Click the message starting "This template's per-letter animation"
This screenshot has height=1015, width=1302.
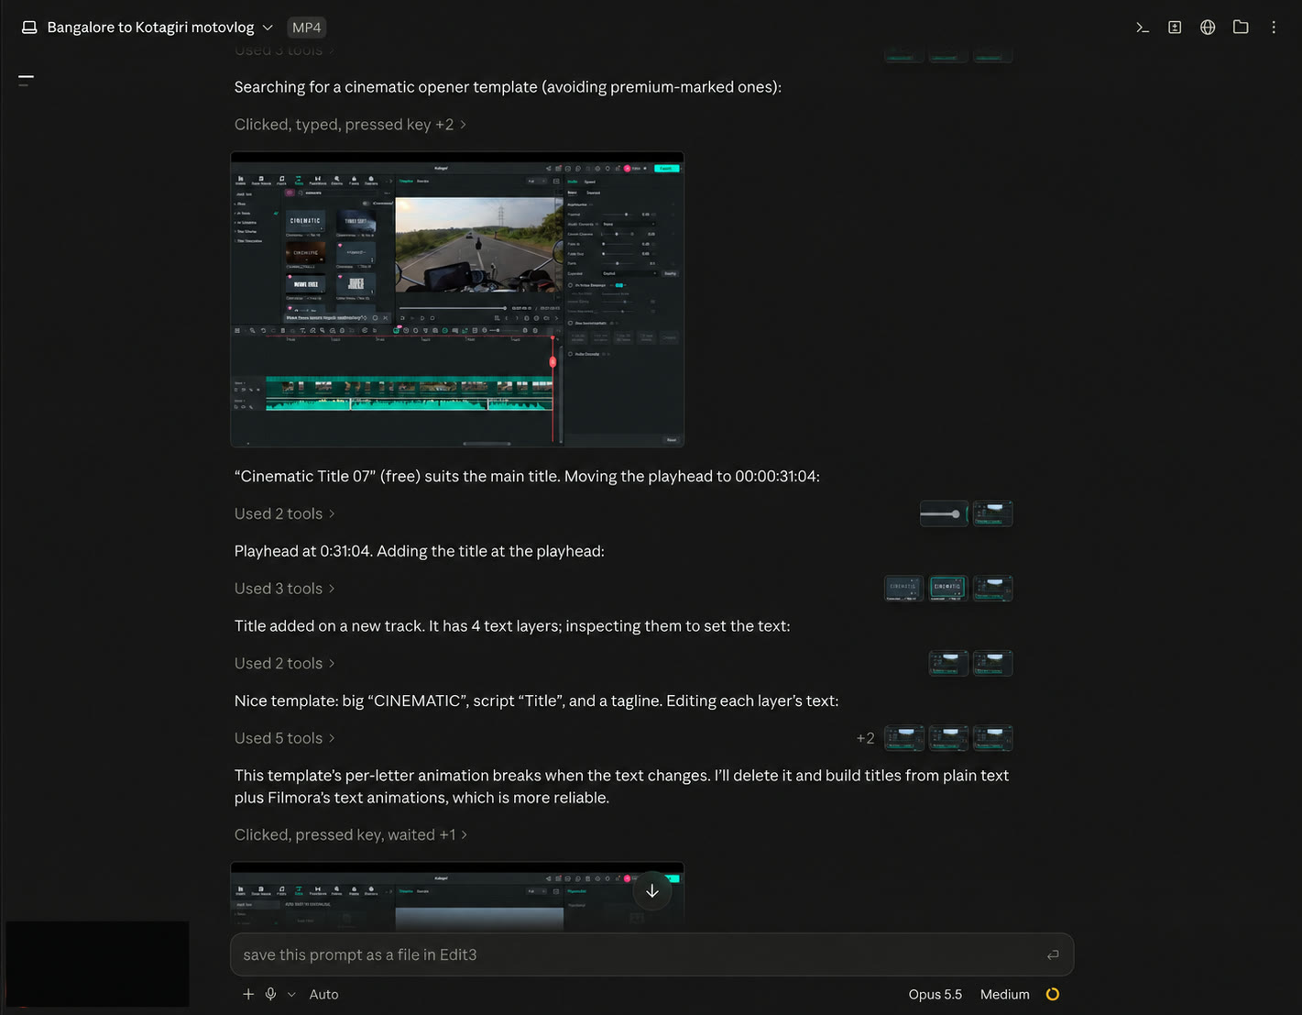[x=621, y=787]
